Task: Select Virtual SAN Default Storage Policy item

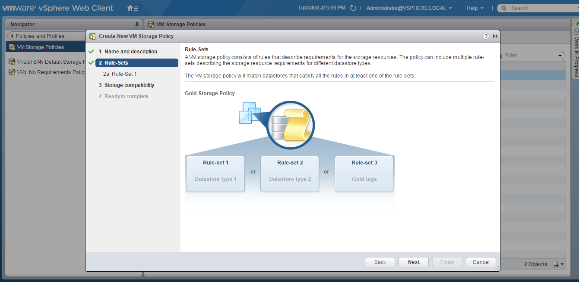Action: point(47,62)
